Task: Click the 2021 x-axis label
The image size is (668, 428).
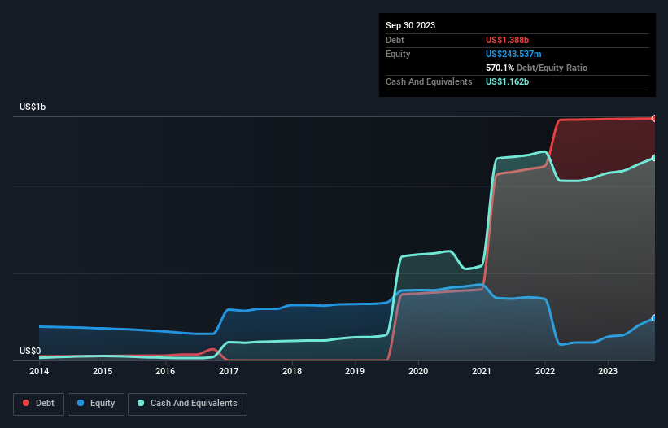Action: coord(482,371)
